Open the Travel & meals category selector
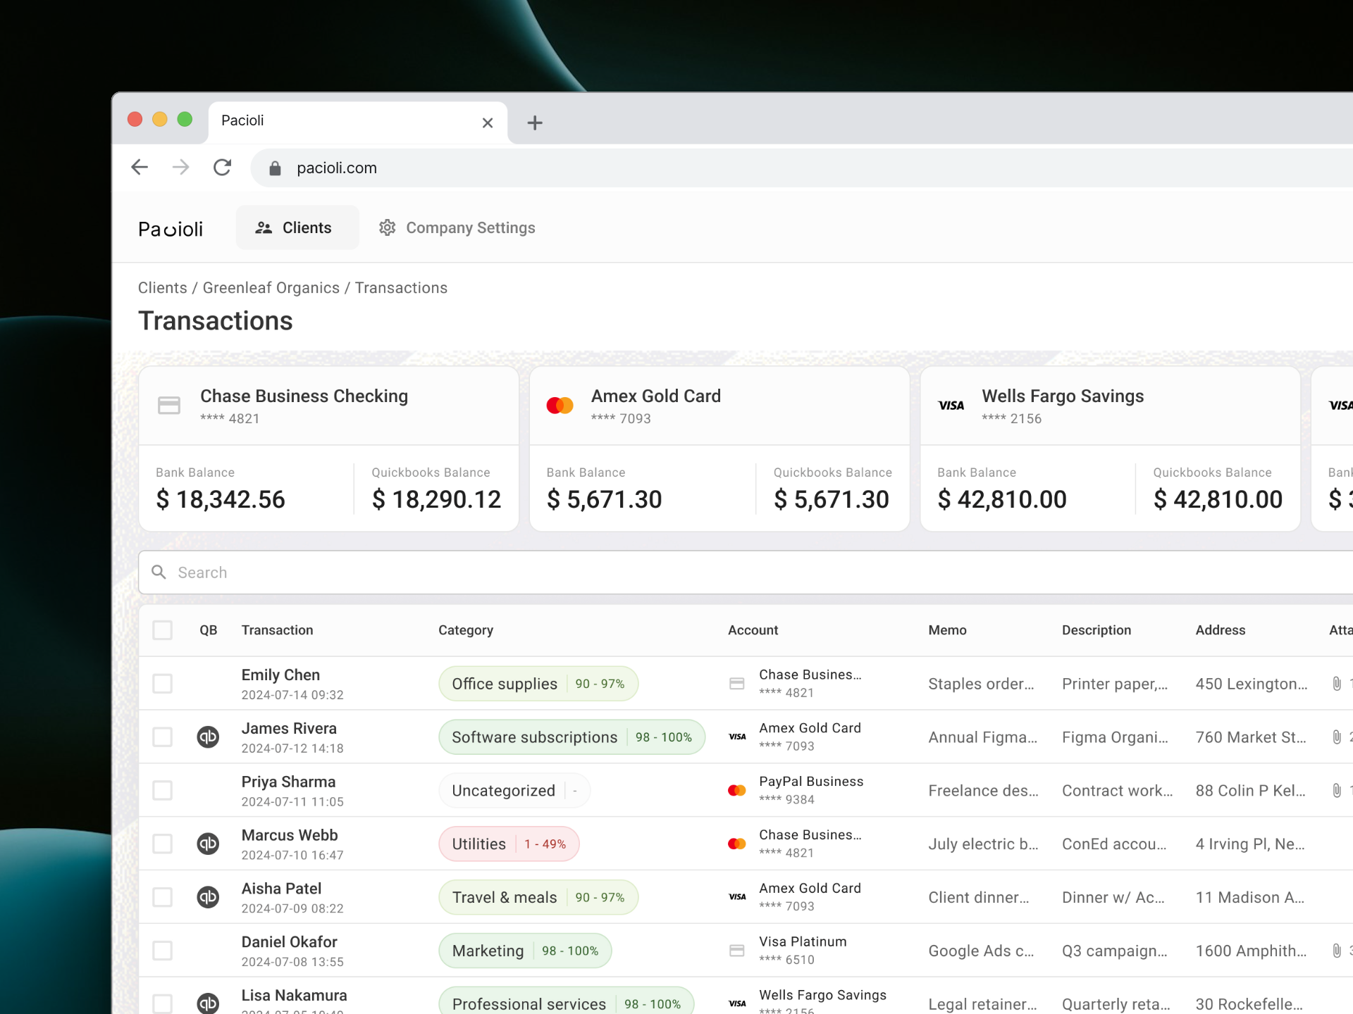The width and height of the screenshot is (1353, 1014). (x=538, y=898)
